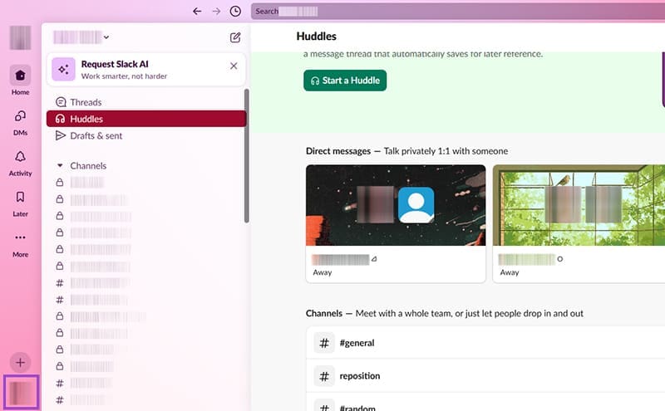
Task: Open Drafts & sent
Action: (x=96, y=135)
